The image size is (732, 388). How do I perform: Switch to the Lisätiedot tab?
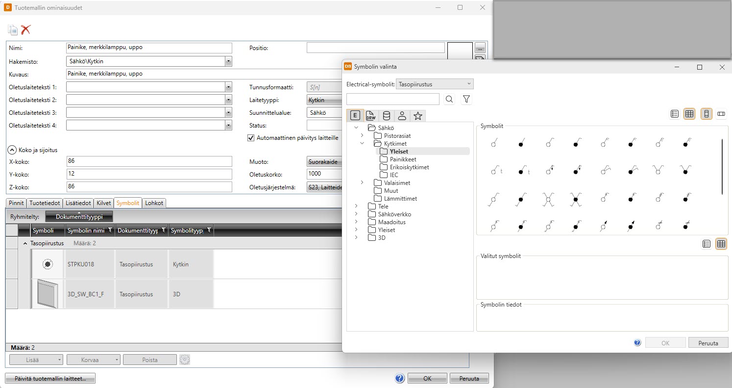click(78, 203)
